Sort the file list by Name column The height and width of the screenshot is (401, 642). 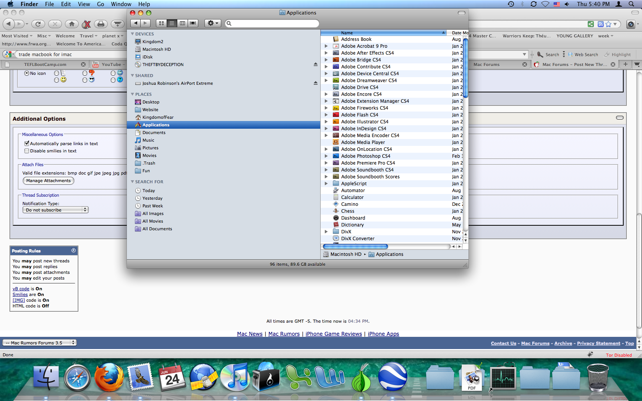[x=384, y=33]
